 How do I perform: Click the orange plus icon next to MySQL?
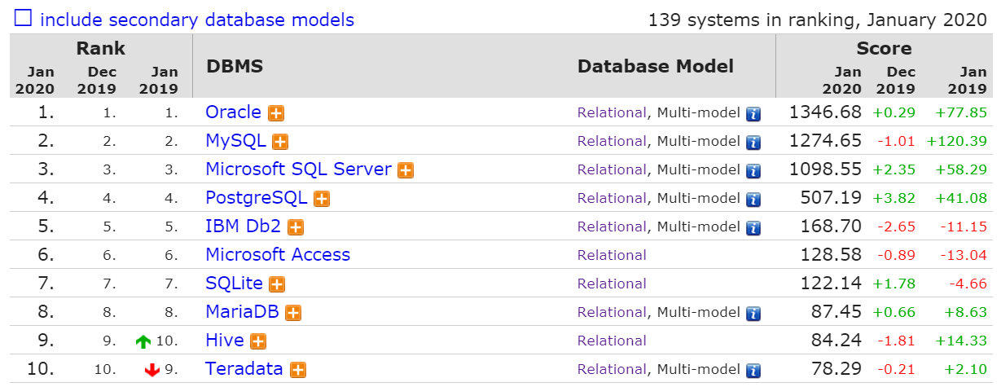280,142
